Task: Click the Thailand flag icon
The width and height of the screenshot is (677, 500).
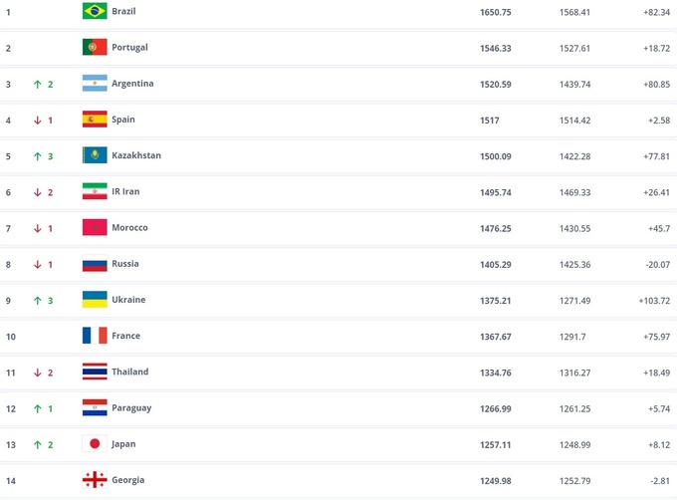Action: click(x=95, y=372)
